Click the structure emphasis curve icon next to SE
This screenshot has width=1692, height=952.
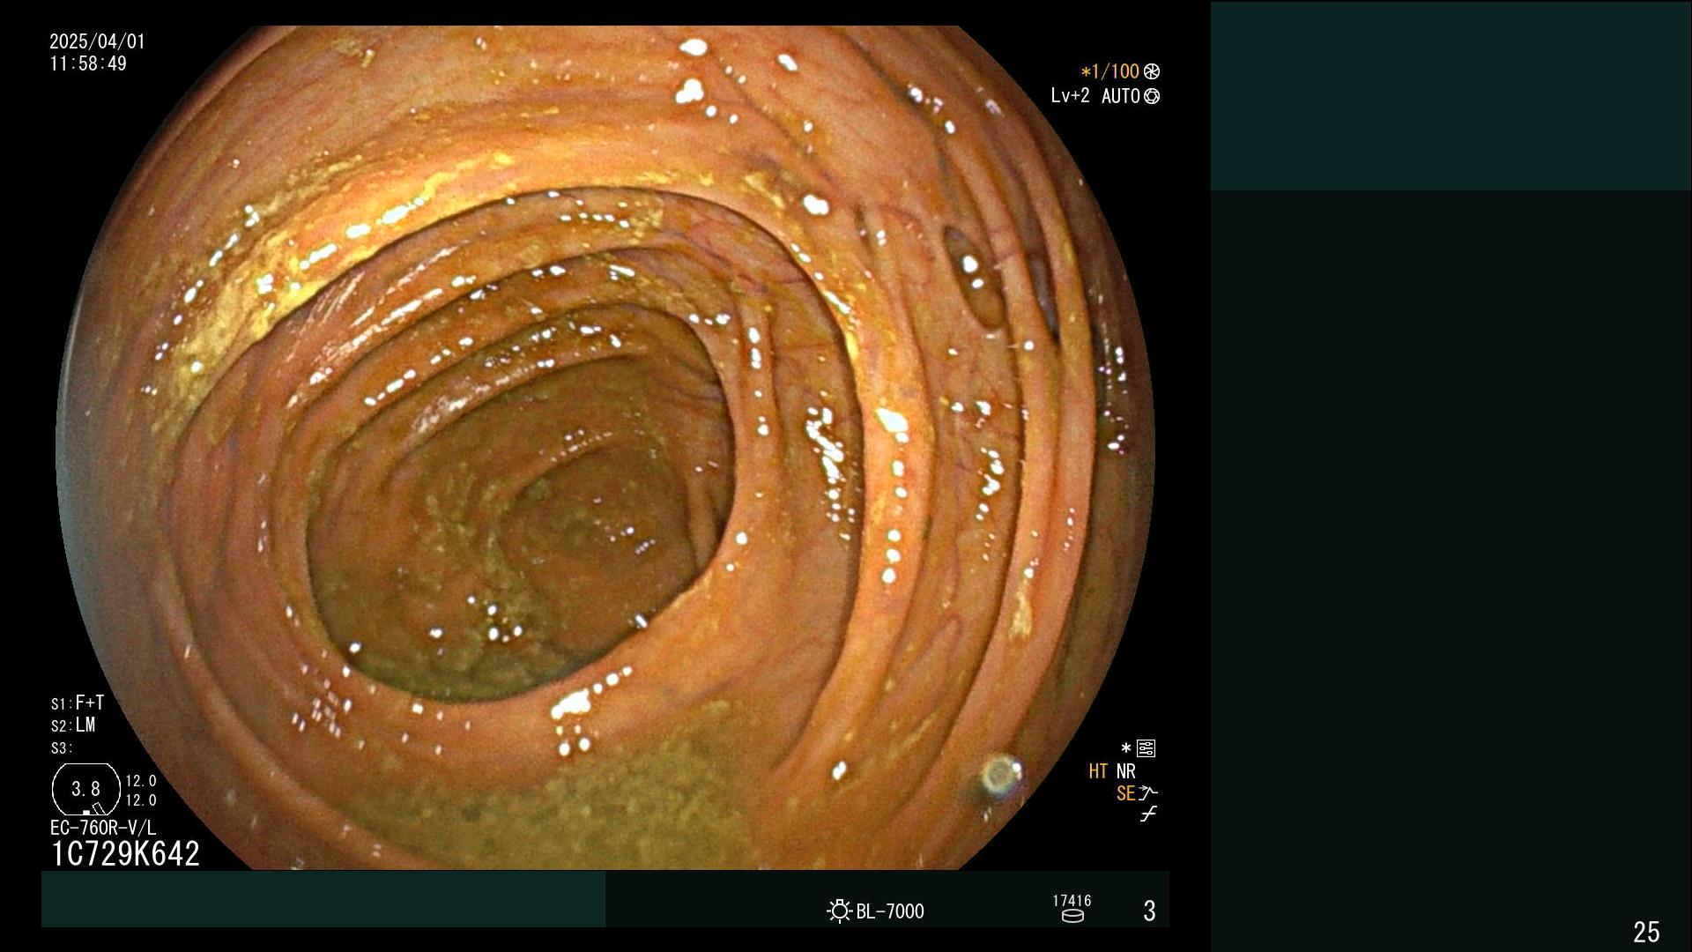[1147, 793]
